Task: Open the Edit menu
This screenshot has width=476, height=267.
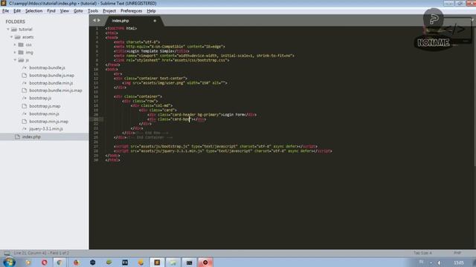Action: click(x=17, y=11)
